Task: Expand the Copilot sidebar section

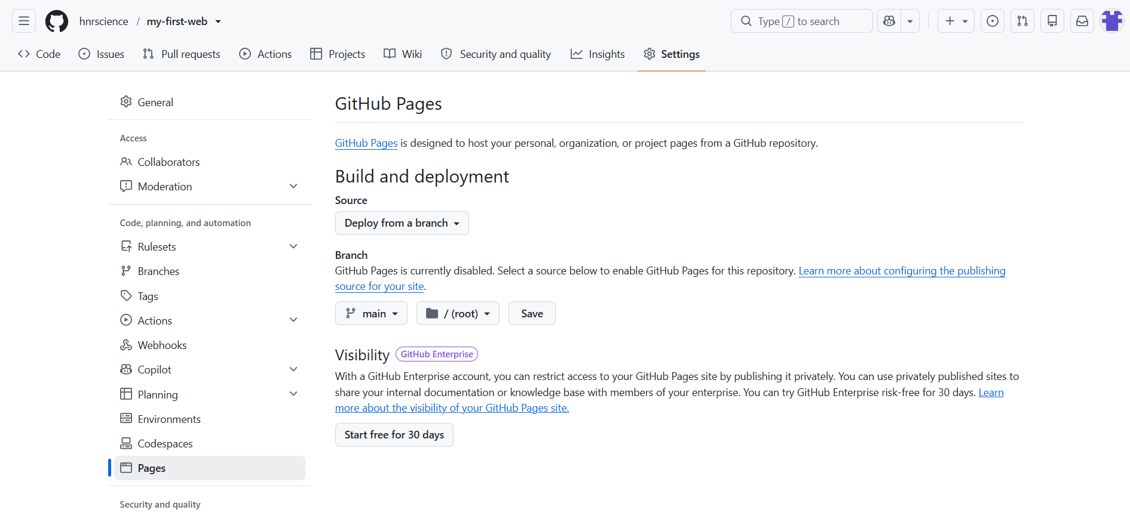Action: click(210, 369)
